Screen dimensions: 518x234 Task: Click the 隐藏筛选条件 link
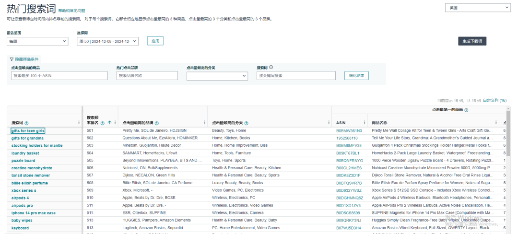pos(27,59)
